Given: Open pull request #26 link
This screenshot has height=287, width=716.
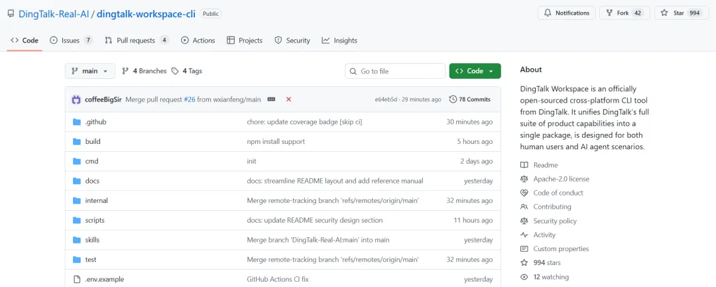Looking at the screenshot, I should [x=190, y=99].
